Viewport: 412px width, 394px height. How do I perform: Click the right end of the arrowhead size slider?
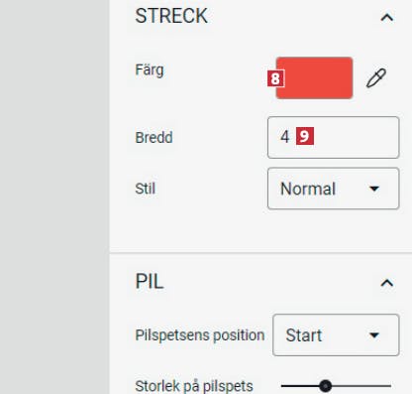389,386
